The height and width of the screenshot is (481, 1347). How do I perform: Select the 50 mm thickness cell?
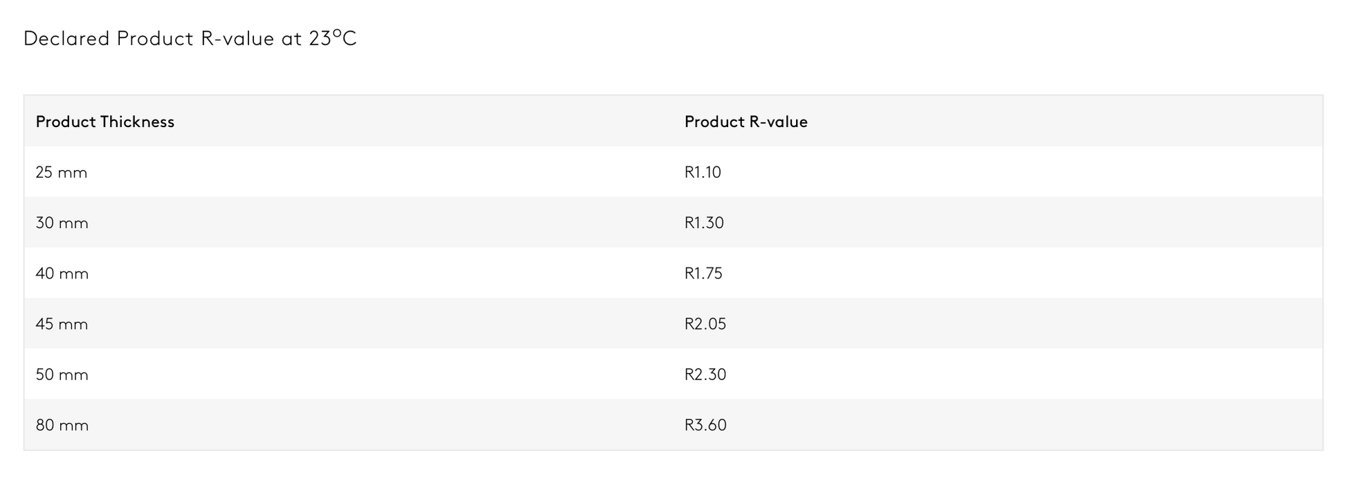[62, 375]
